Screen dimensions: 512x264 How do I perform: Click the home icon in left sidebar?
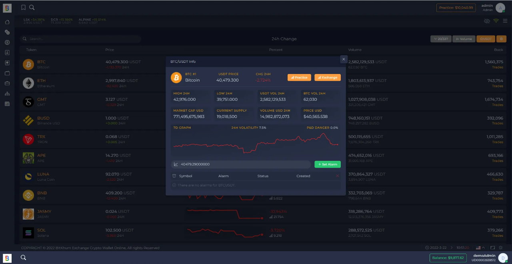7,22
